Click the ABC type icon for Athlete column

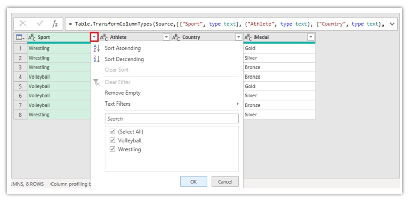pos(104,37)
